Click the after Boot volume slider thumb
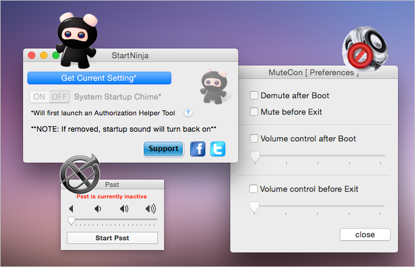This screenshot has width=415, height=267. click(x=255, y=157)
